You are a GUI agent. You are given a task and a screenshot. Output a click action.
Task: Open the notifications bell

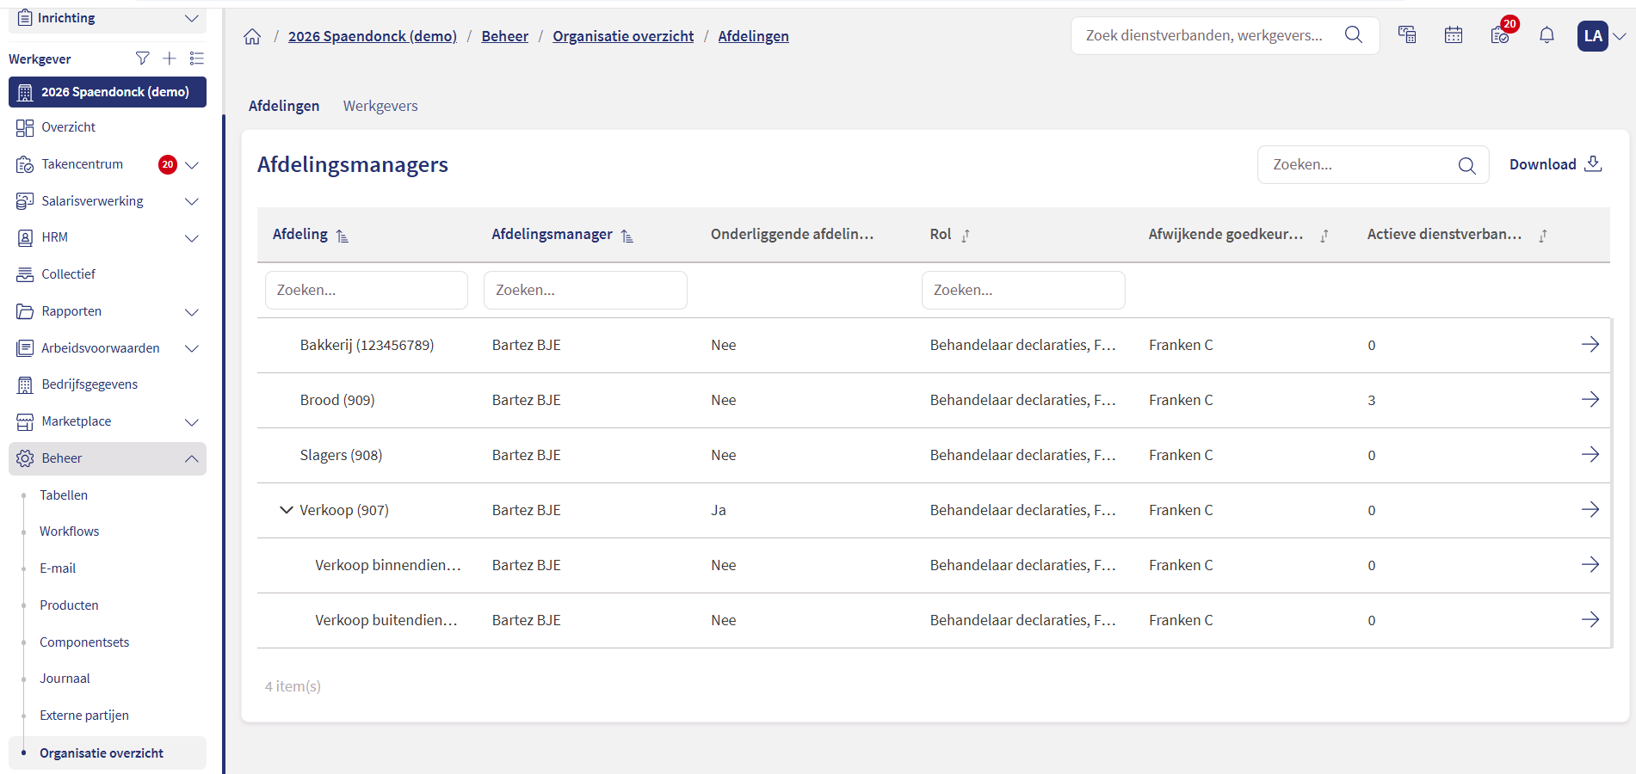point(1546,35)
